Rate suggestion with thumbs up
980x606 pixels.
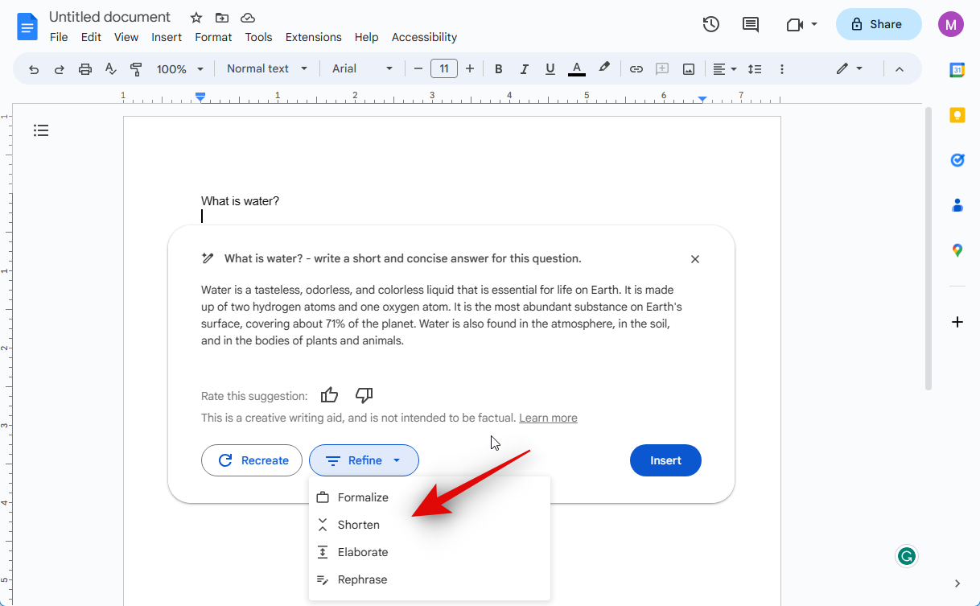click(x=329, y=395)
